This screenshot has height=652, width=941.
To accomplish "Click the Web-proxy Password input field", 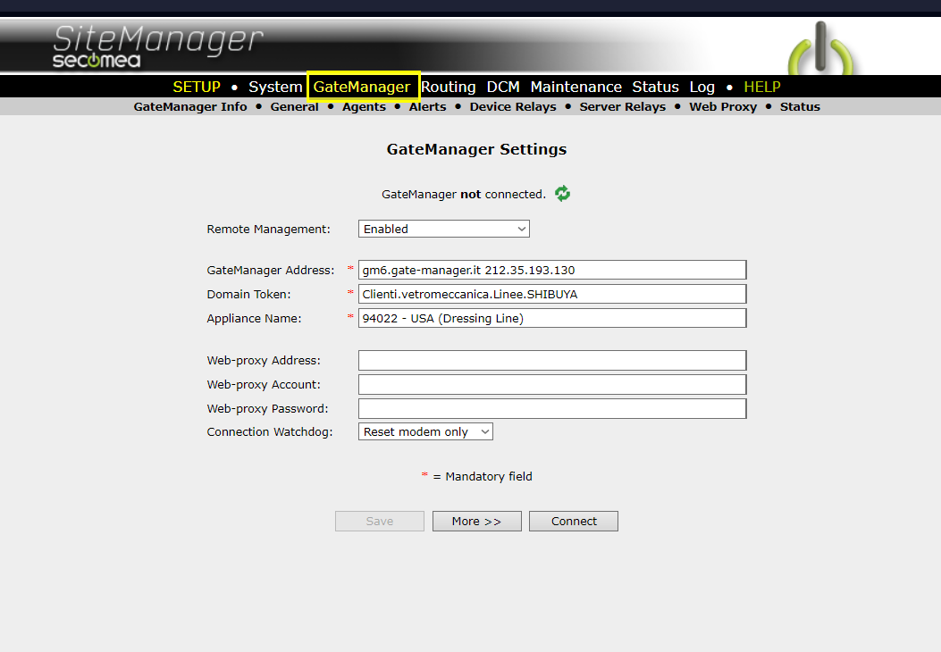I will click(x=552, y=408).
